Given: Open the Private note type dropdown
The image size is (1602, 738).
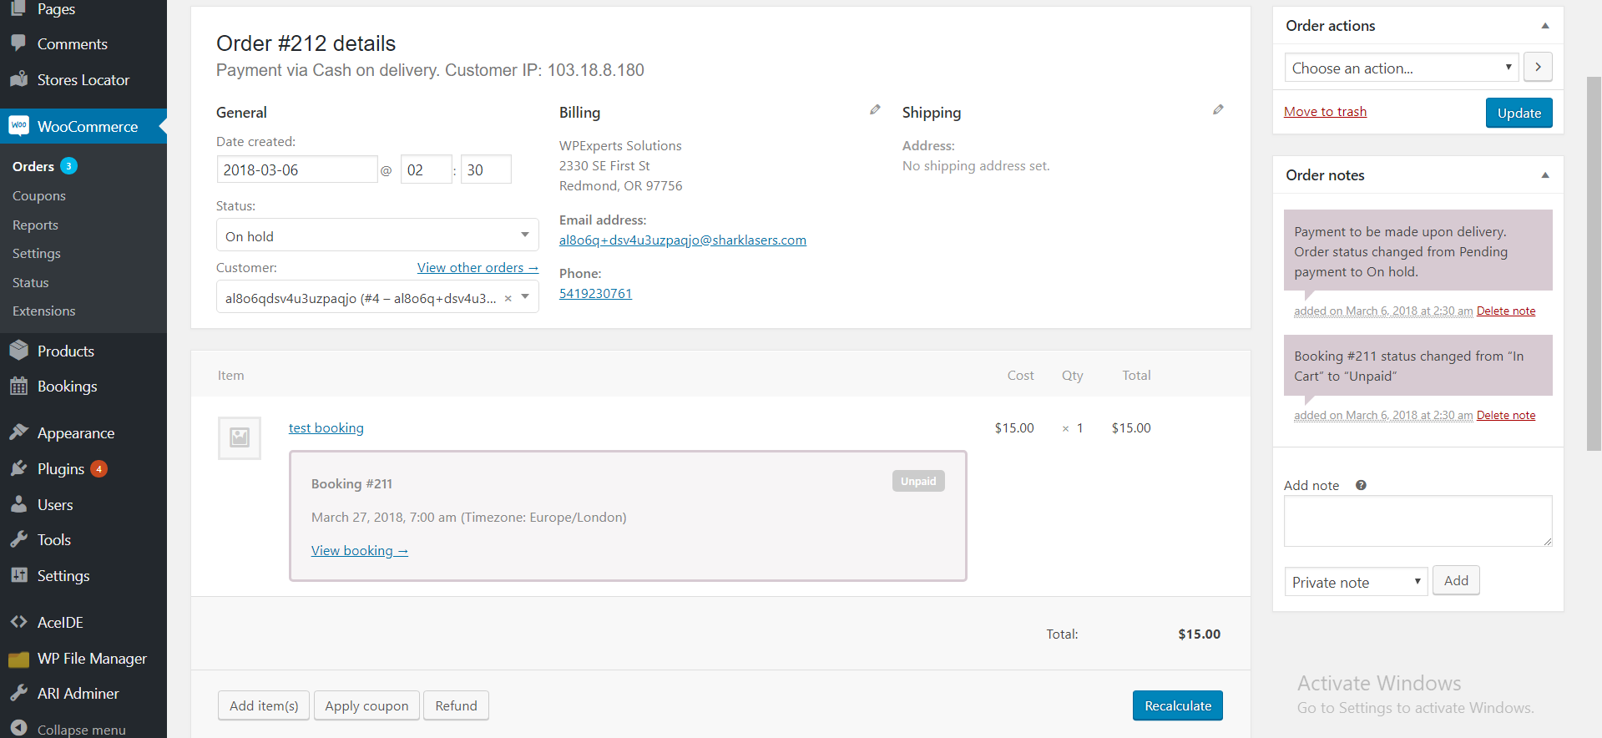Looking at the screenshot, I should [x=1356, y=582].
